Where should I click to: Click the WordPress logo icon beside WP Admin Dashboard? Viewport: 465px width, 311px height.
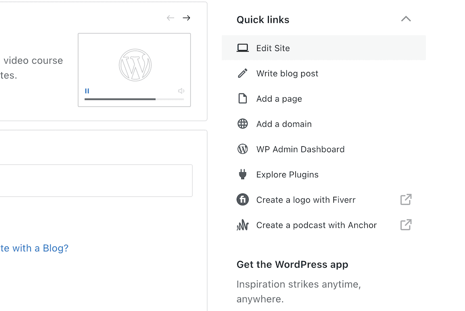tap(243, 149)
